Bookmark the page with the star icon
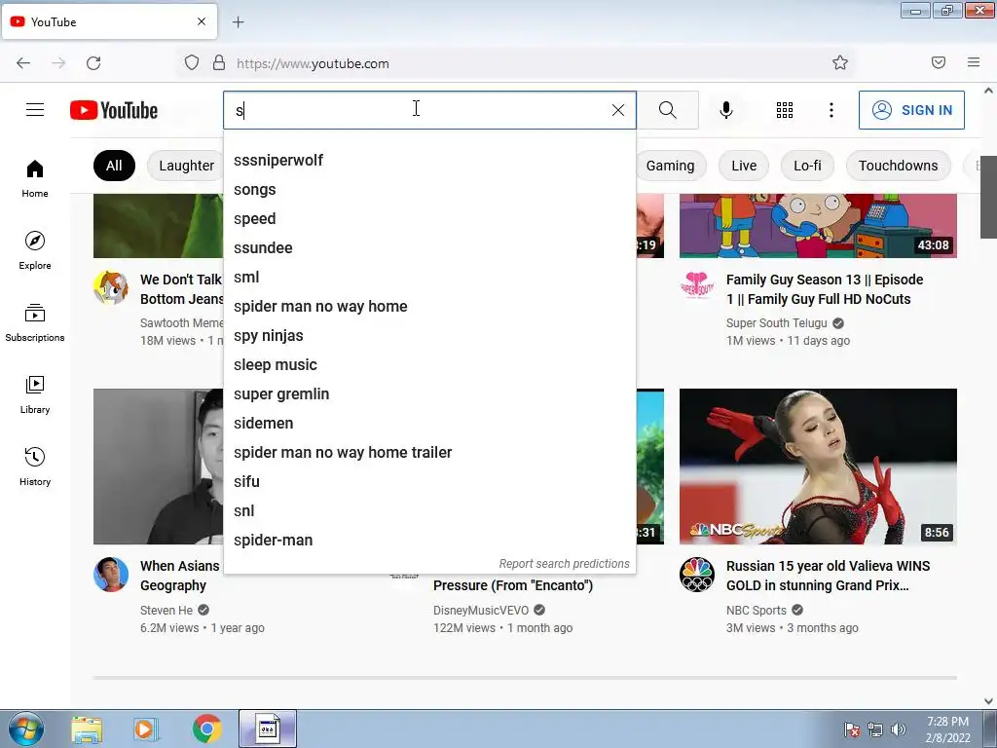The height and width of the screenshot is (748, 997). pos(840,62)
